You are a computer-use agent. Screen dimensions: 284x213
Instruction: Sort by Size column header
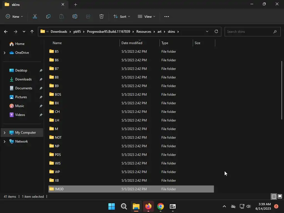point(197,43)
